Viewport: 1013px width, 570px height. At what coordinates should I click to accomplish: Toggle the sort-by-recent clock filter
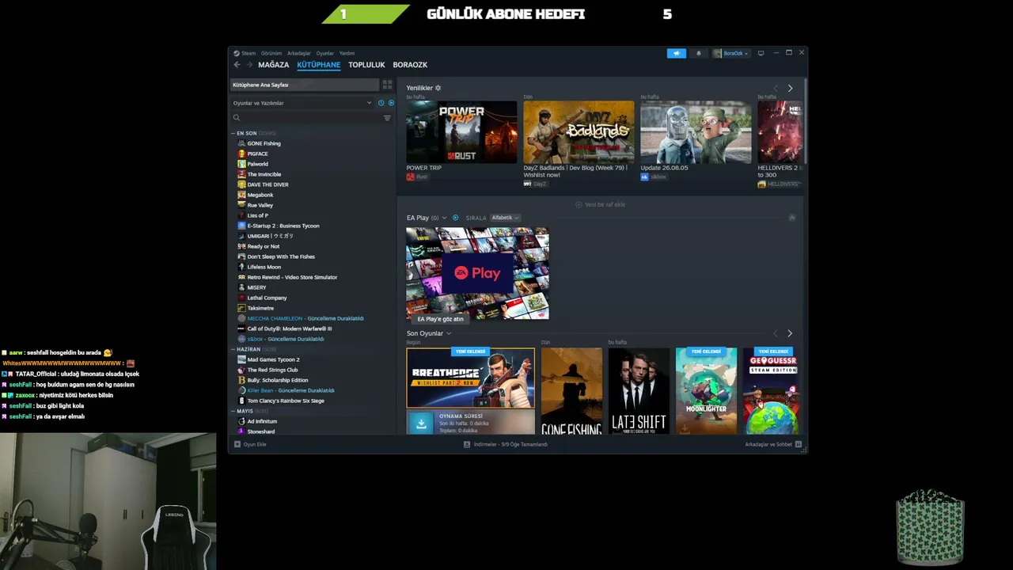click(x=381, y=103)
